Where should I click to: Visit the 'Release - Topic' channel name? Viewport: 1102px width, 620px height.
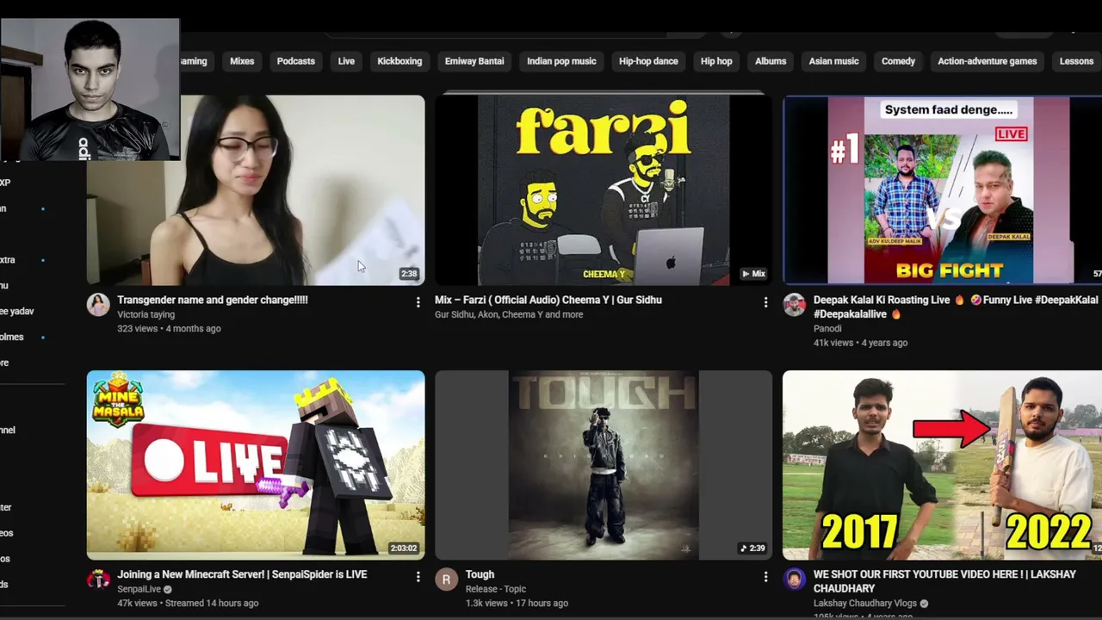coord(496,589)
